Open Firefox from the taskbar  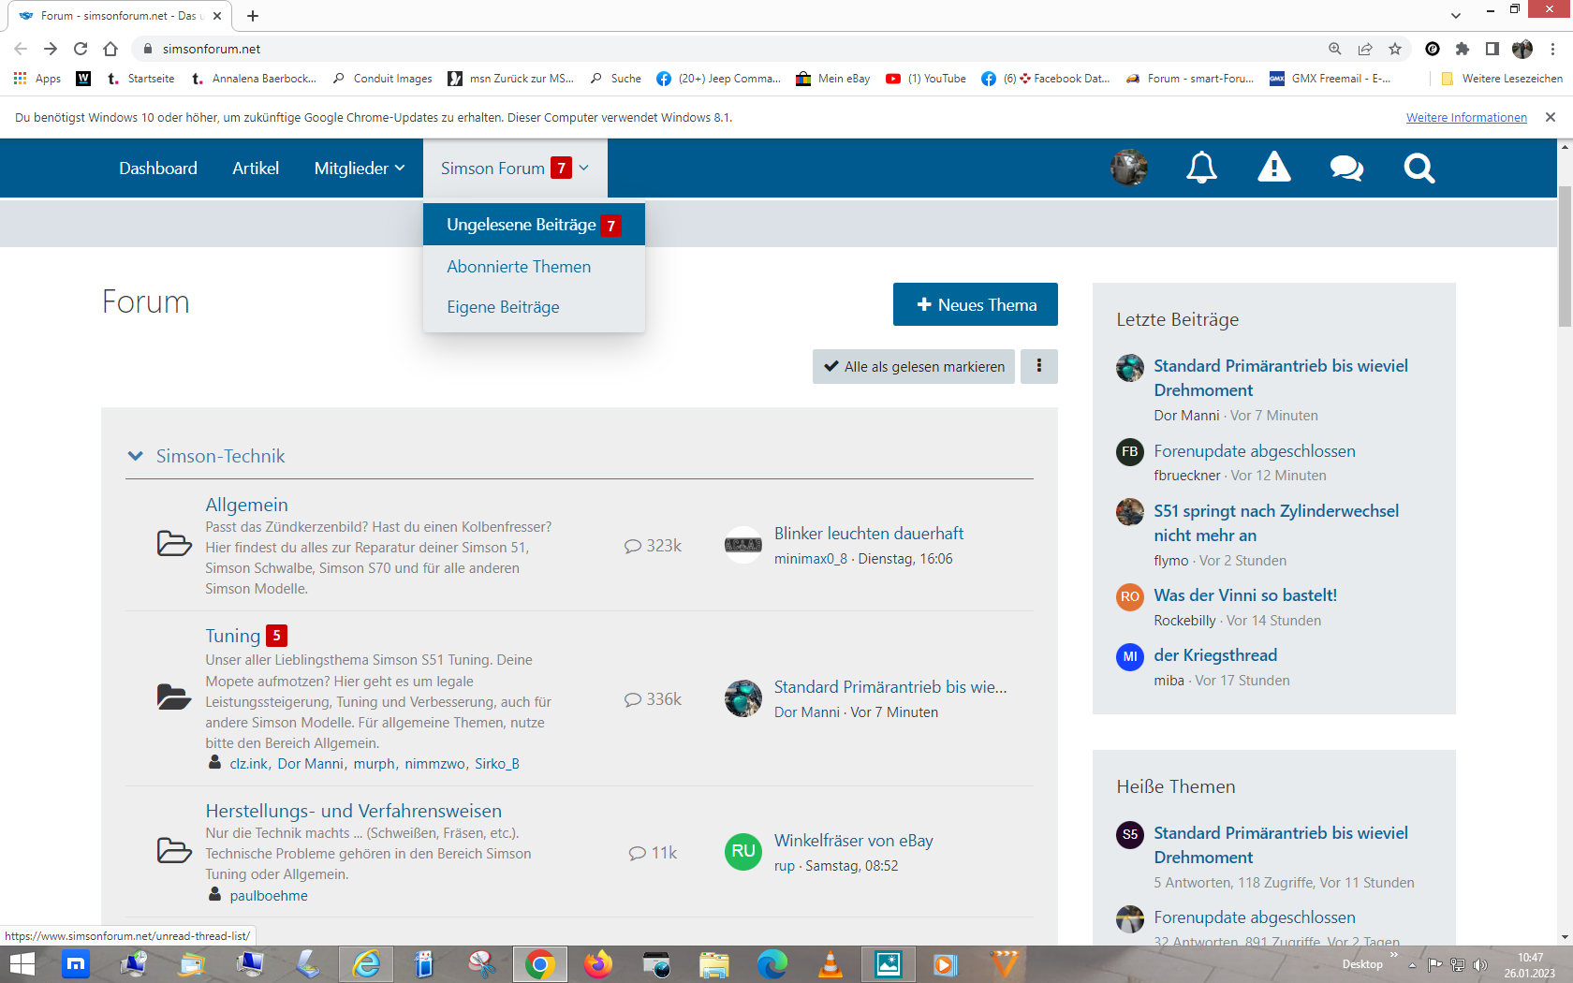pos(597,963)
